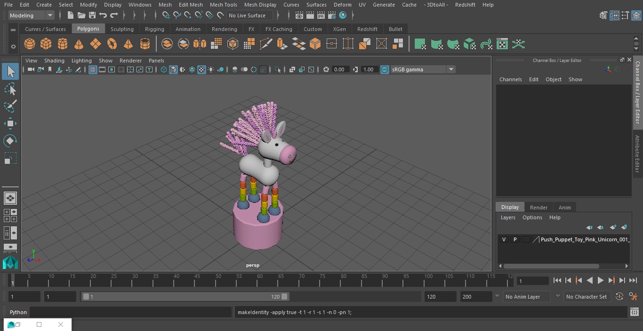Open the Mesh Tools menu

coord(223,5)
